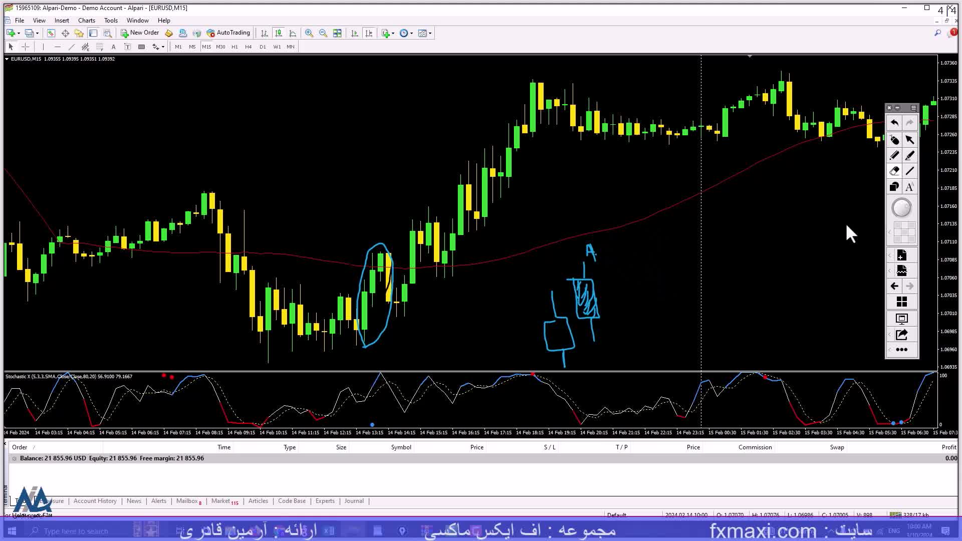
Task: Click the round color/size dial
Action: [x=901, y=208]
